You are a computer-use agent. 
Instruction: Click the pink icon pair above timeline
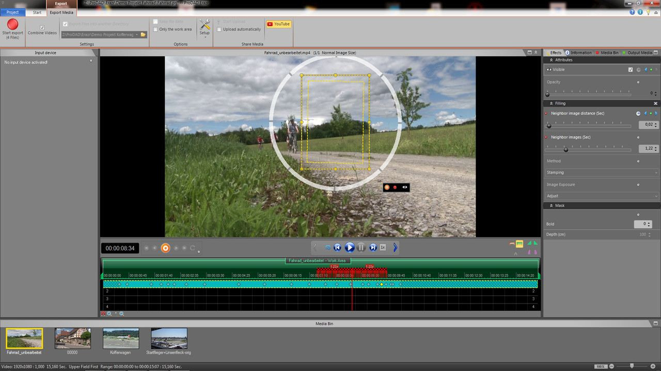pyautogui.click(x=532, y=252)
